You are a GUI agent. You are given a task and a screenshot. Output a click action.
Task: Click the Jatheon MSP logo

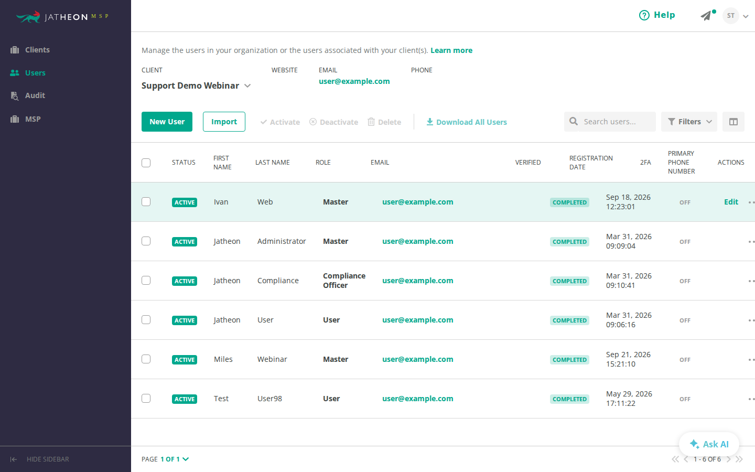click(x=62, y=17)
